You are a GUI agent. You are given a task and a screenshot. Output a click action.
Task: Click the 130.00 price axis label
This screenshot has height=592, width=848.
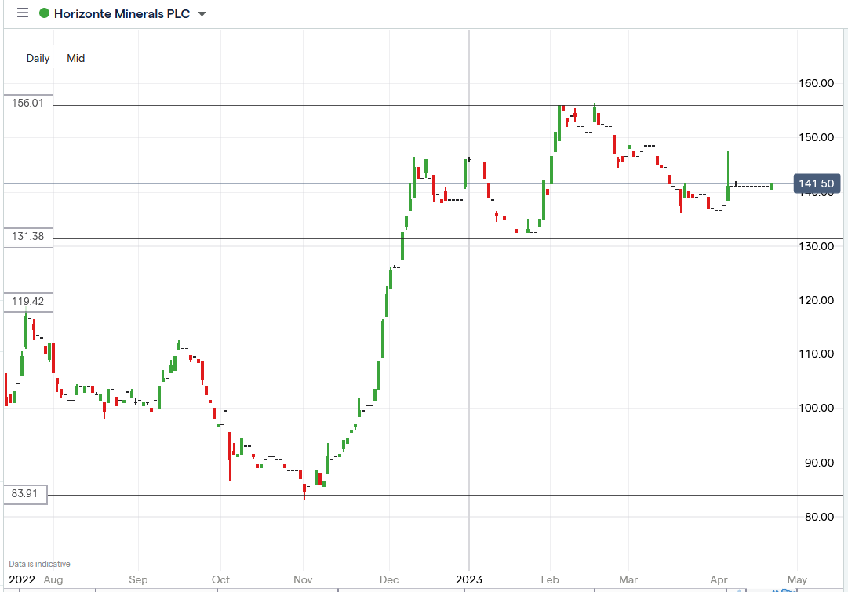(816, 246)
